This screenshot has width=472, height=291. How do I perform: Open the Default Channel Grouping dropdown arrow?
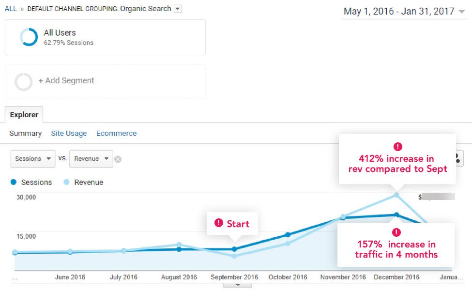click(x=177, y=9)
